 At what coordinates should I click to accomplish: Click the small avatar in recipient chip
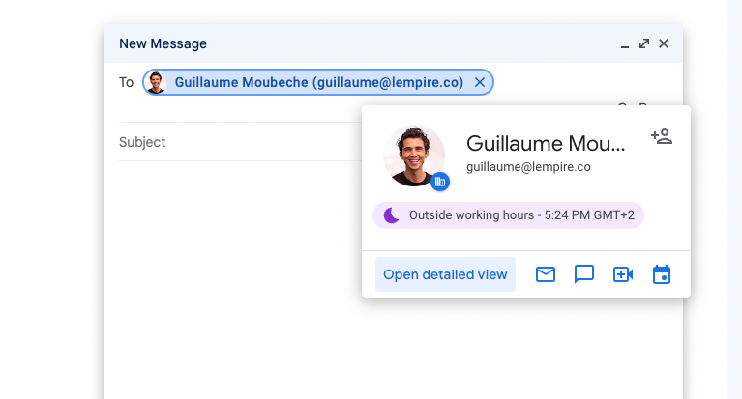pyautogui.click(x=157, y=83)
